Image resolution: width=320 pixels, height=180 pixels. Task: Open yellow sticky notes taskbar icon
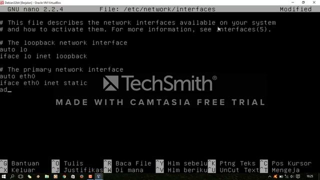pos(29,176)
